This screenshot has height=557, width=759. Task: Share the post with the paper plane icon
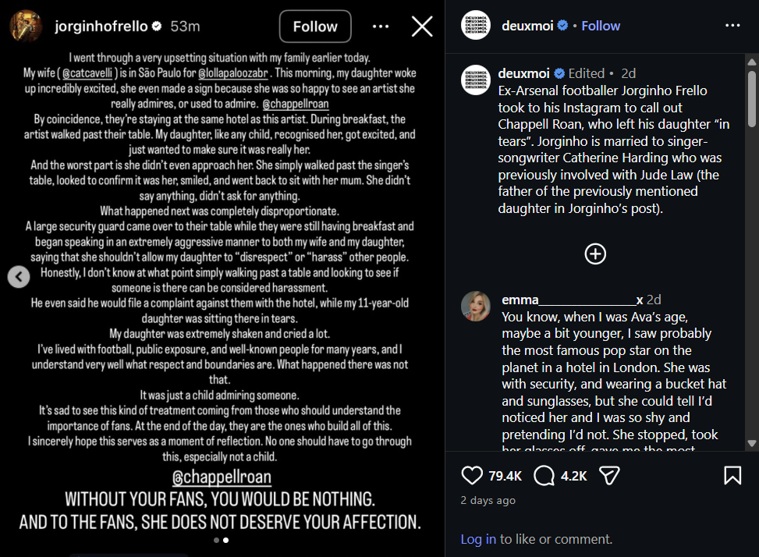[x=609, y=475]
